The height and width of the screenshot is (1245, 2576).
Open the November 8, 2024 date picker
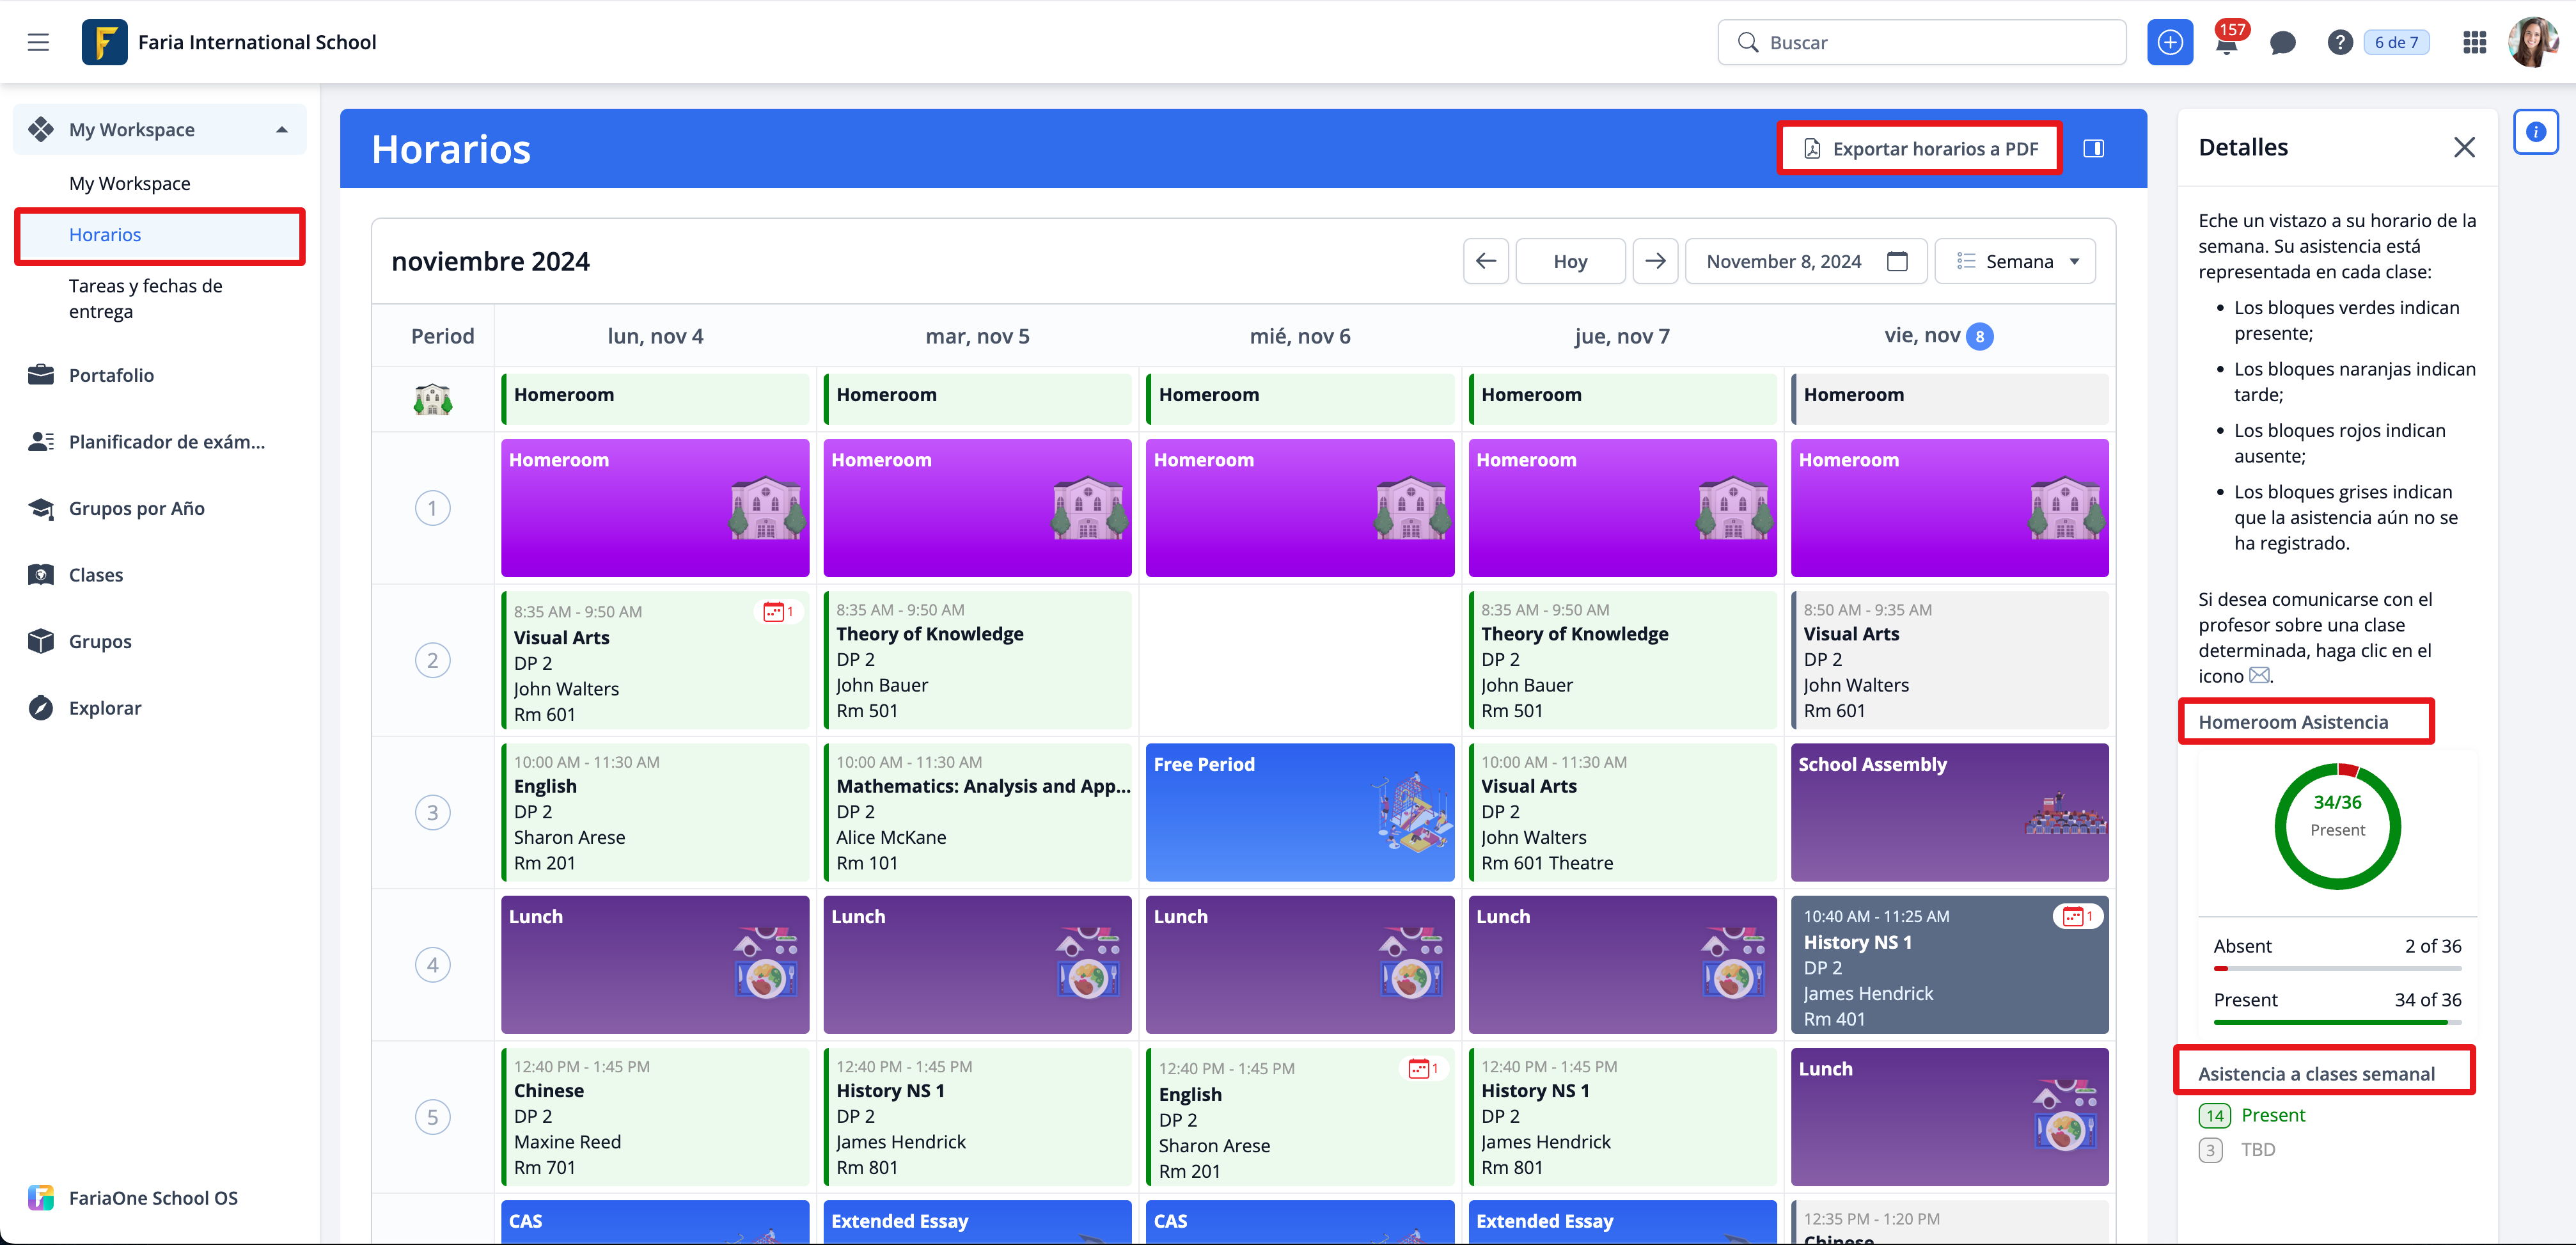coord(1805,261)
